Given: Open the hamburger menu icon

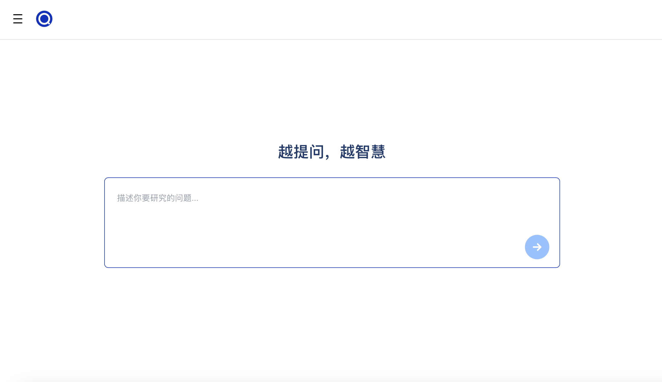Looking at the screenshot, I should (18, 19).
